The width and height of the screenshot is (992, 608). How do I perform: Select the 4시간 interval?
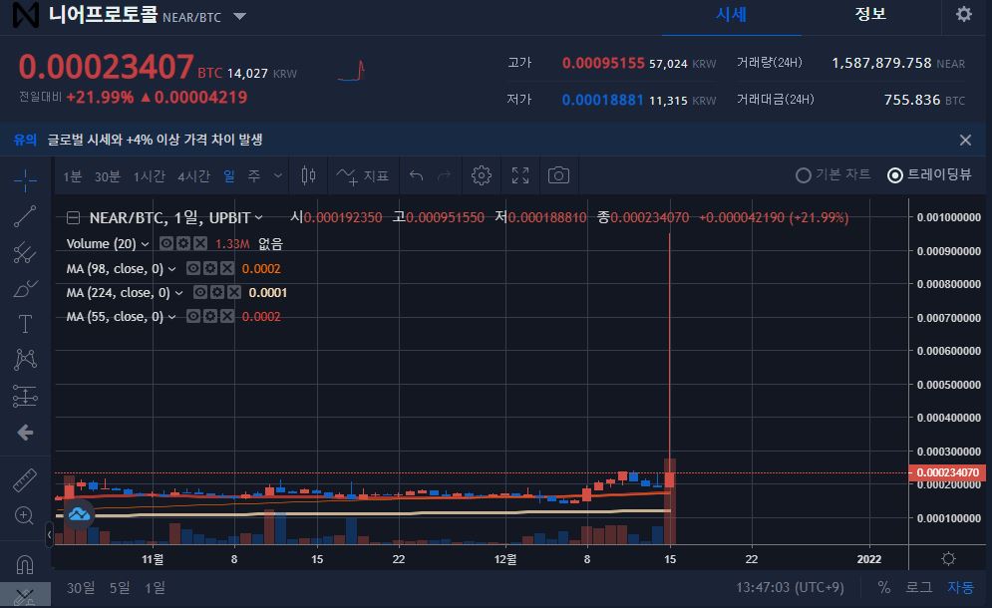193,175
